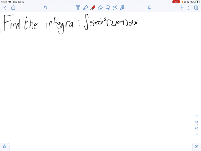The width and height of the screenshot is (201, 151).
Task: Select the Lasso selection tool
Action: tap(108, 8)
